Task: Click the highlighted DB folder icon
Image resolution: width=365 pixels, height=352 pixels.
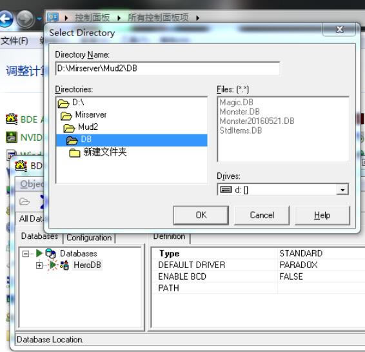Action: point(72,140)
